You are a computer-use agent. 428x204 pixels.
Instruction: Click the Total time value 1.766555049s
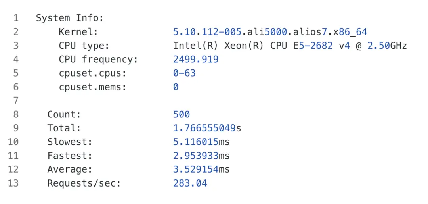(x=207, y=128)
